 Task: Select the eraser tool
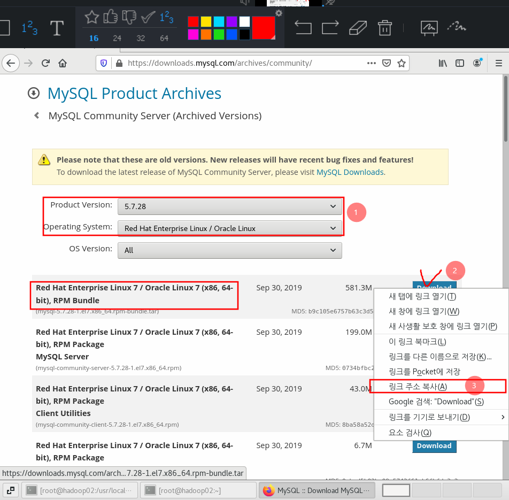358,28
